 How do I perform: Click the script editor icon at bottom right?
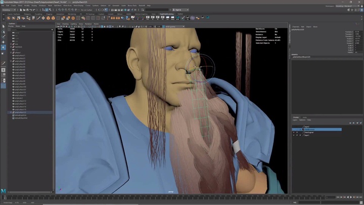click(360, 202)
